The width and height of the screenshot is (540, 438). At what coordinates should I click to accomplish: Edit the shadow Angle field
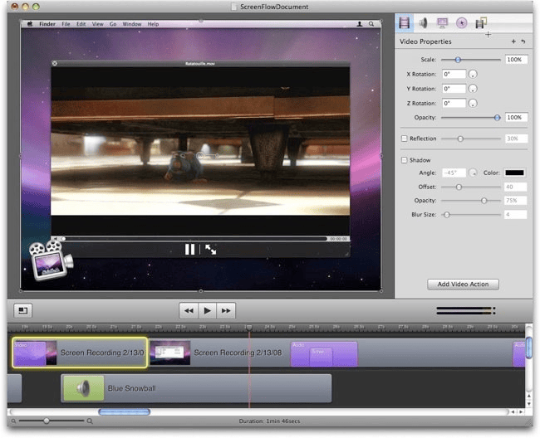pyautogui.click(x=454, y=173)
